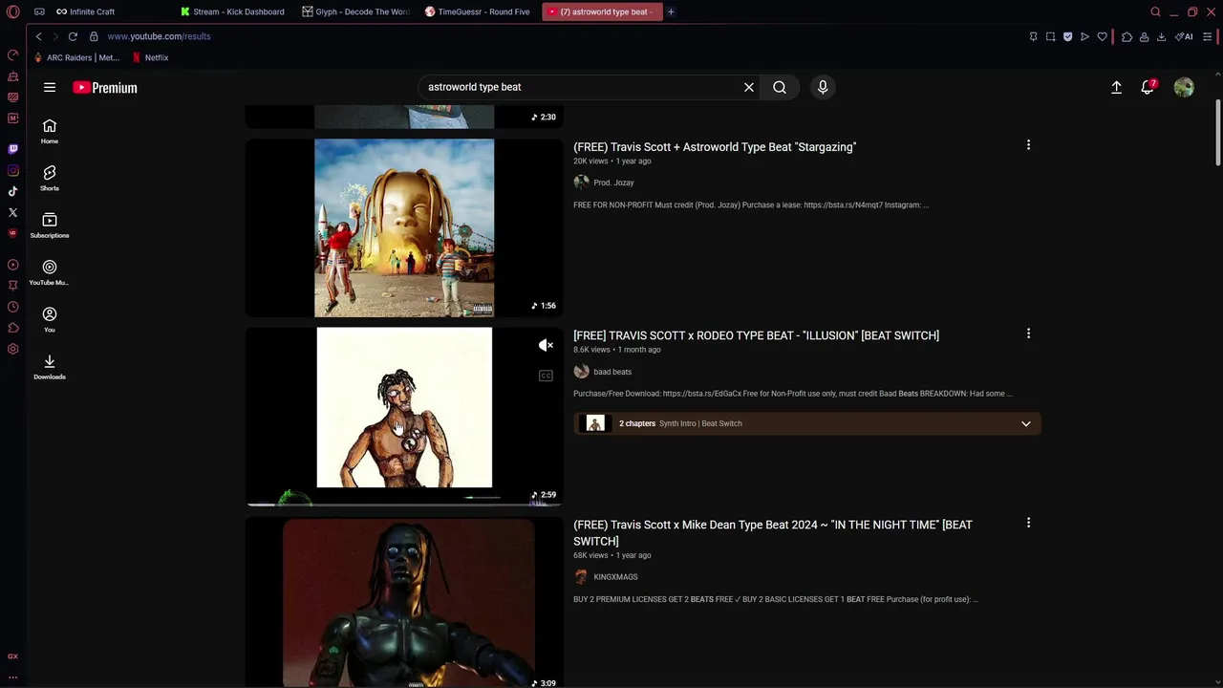Go to the YouTube Premium home logo
Image resolution: width=1223 pixels, height=688 pixels.
click(105, 87)
